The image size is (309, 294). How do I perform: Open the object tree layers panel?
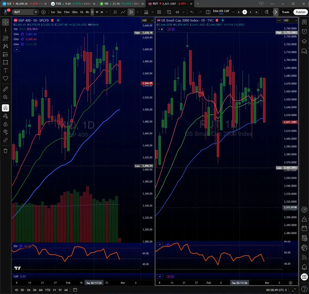coord(304,41)
